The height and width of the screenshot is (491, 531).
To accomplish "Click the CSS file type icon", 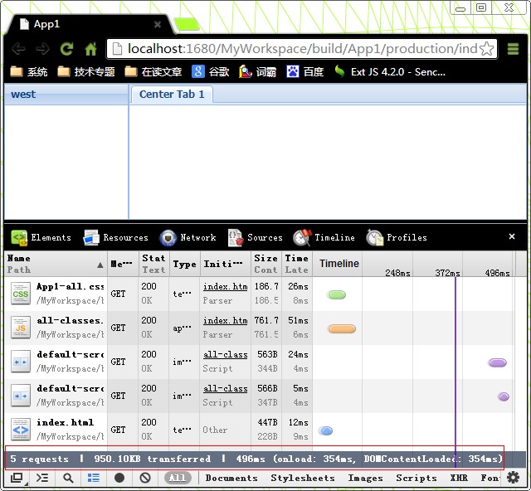I will [20, 294].
